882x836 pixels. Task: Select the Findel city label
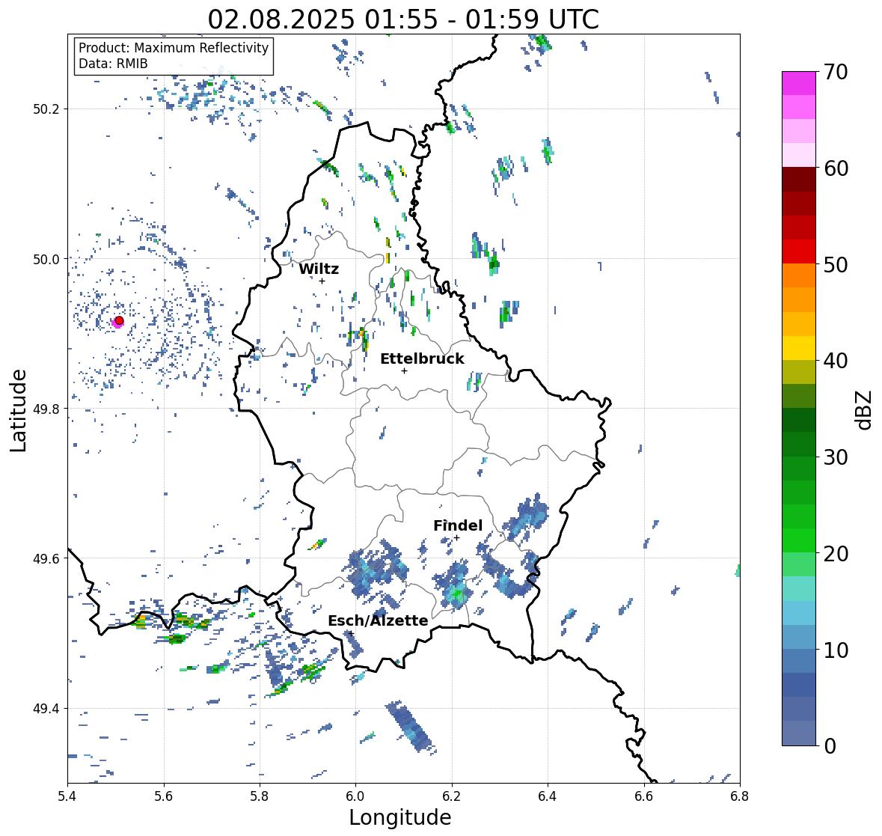(458, 525)
